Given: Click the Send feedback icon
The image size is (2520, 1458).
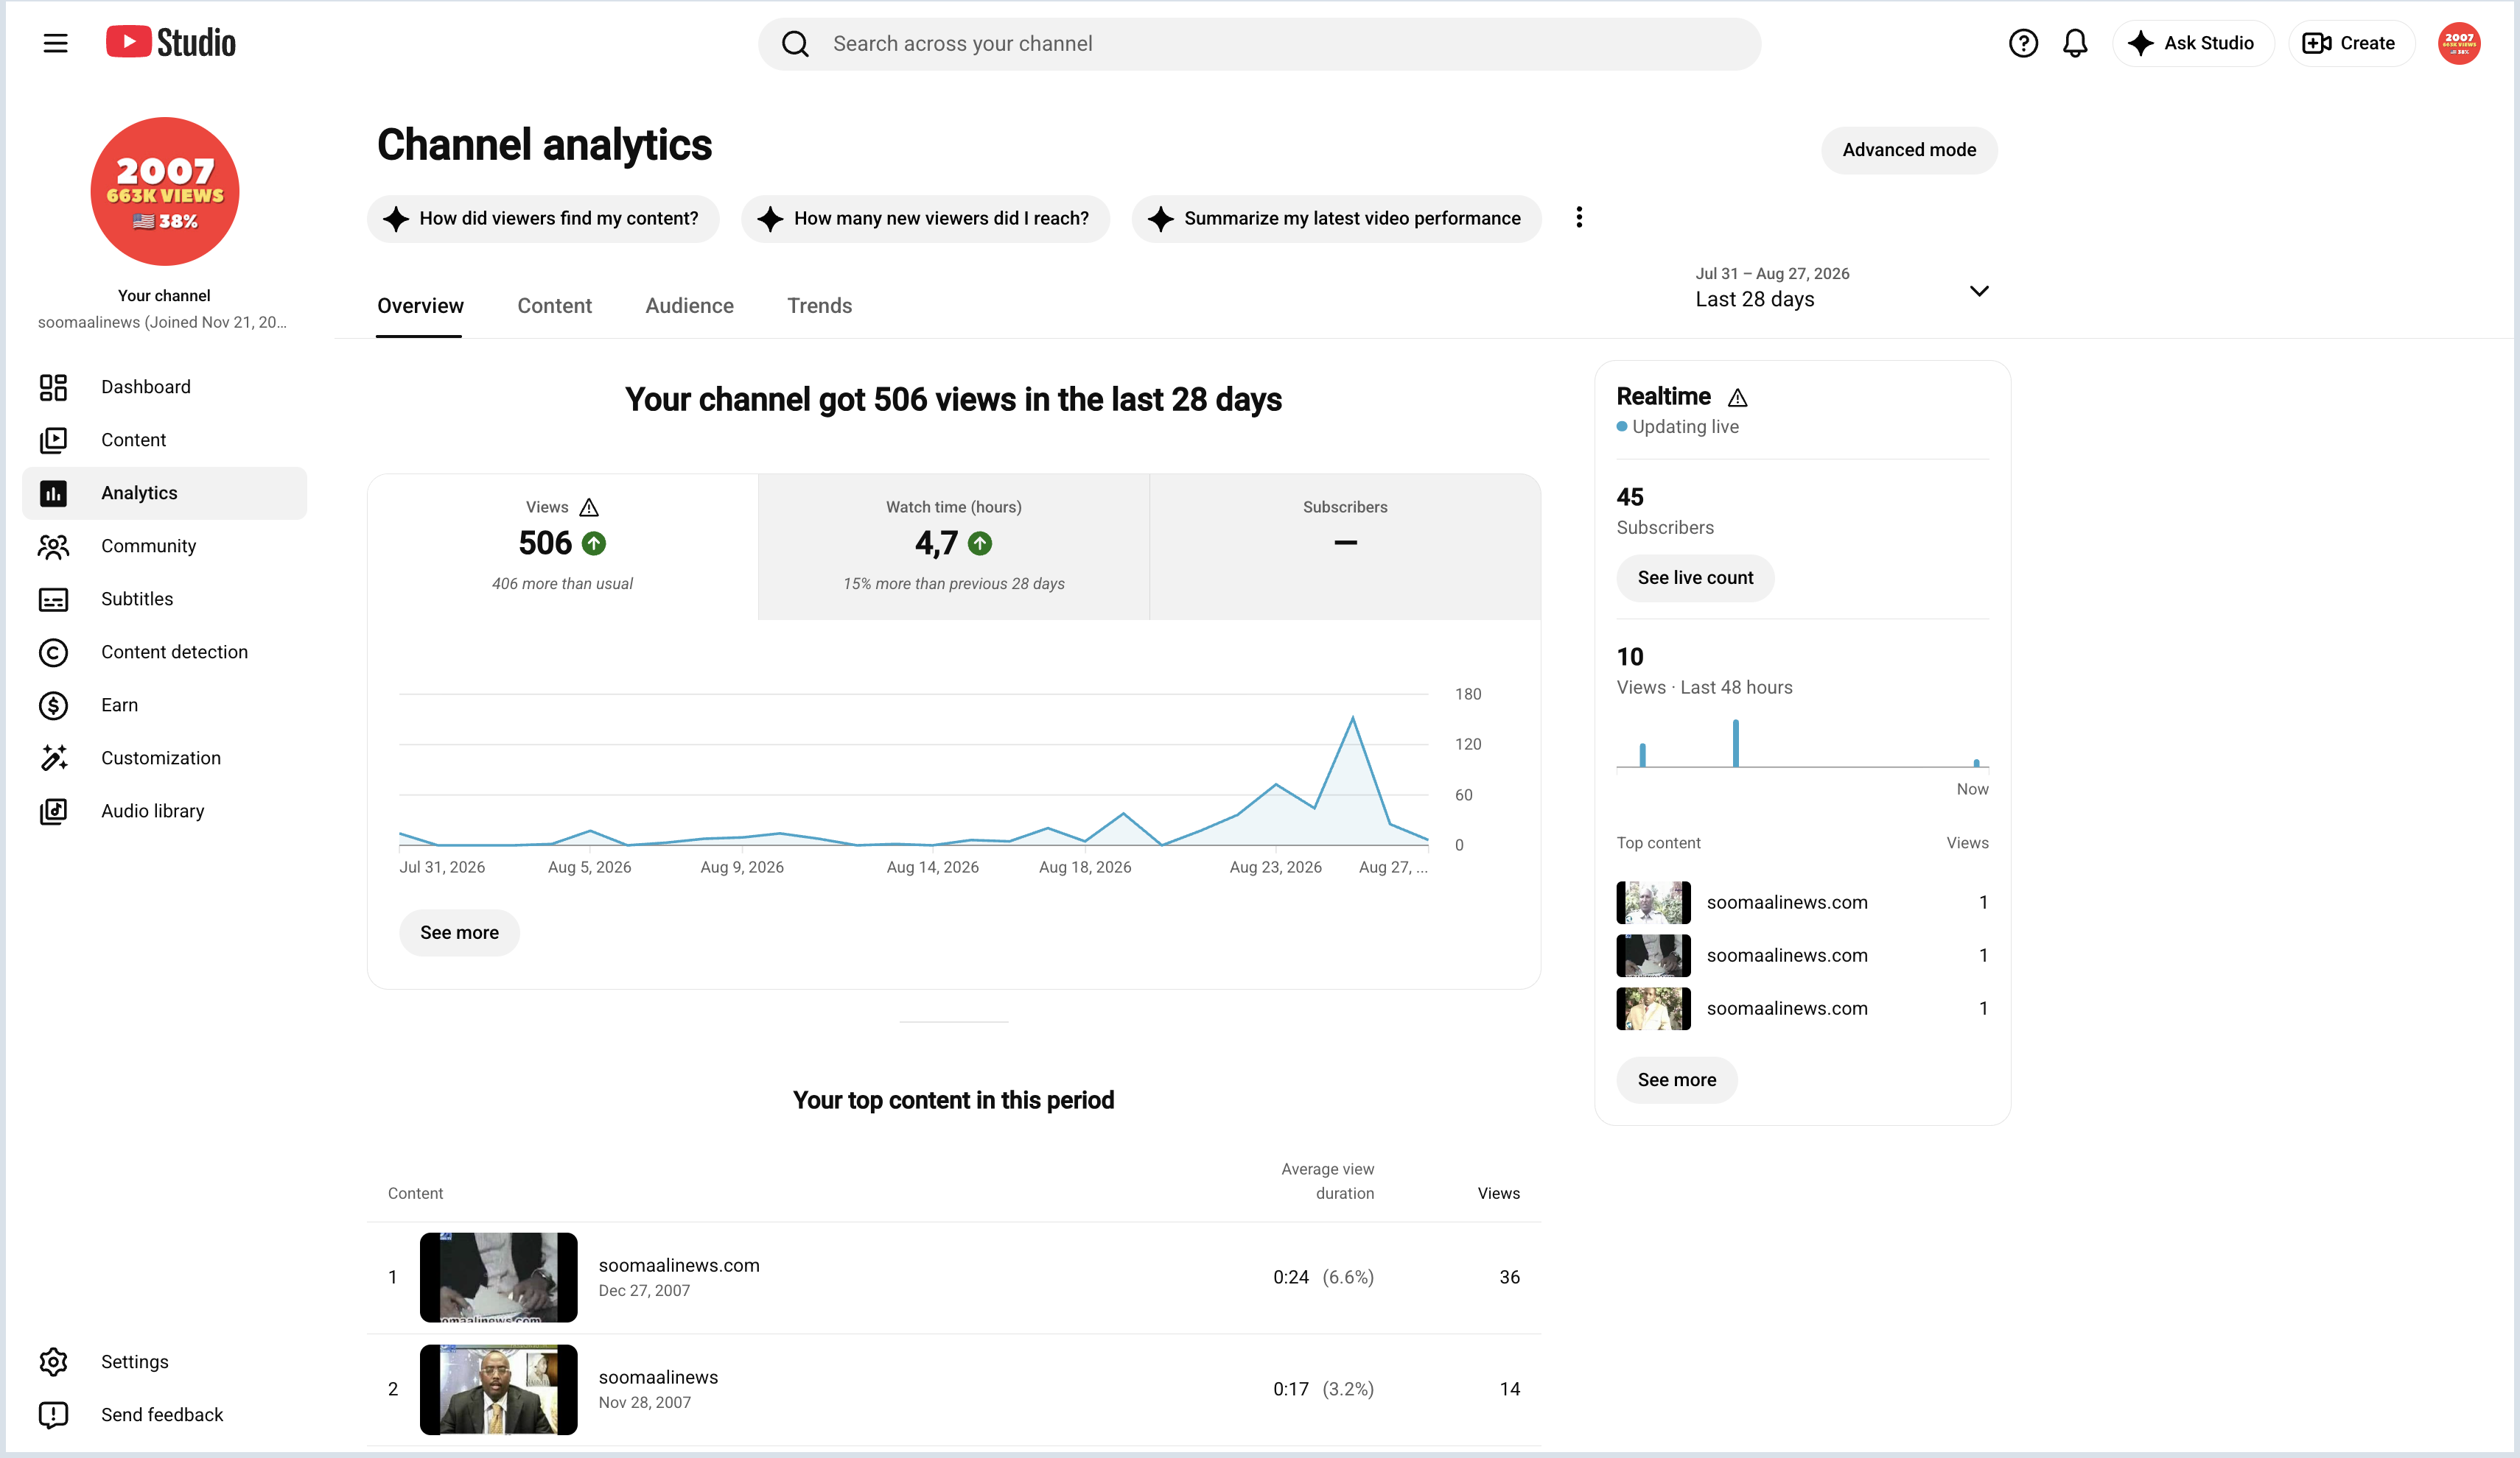Looking at the screenshot, I should coord(53,1414).
